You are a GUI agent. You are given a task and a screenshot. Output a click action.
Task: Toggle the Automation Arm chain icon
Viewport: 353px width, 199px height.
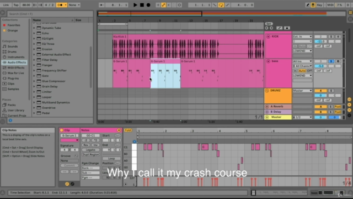[x=163, y=5]
